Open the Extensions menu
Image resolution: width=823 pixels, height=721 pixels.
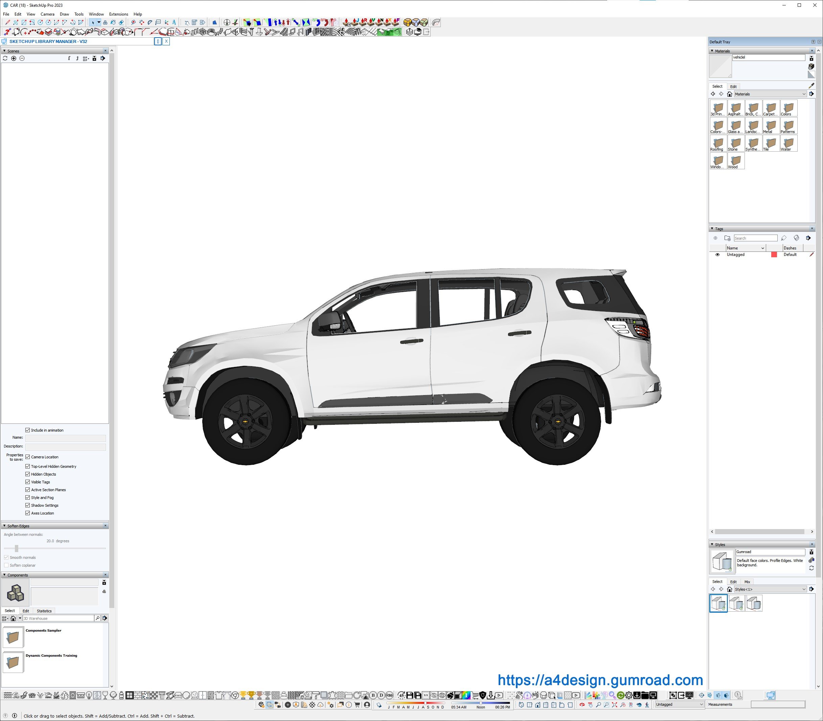click(x=119, y=14)
